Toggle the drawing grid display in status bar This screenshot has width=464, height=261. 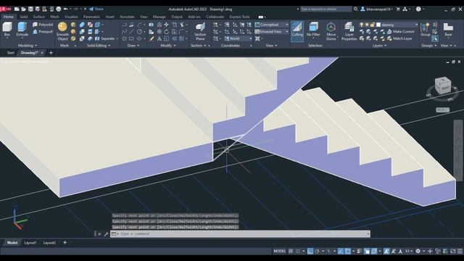291,251
